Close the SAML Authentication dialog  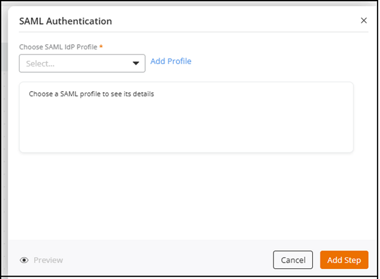coord(364,20)
